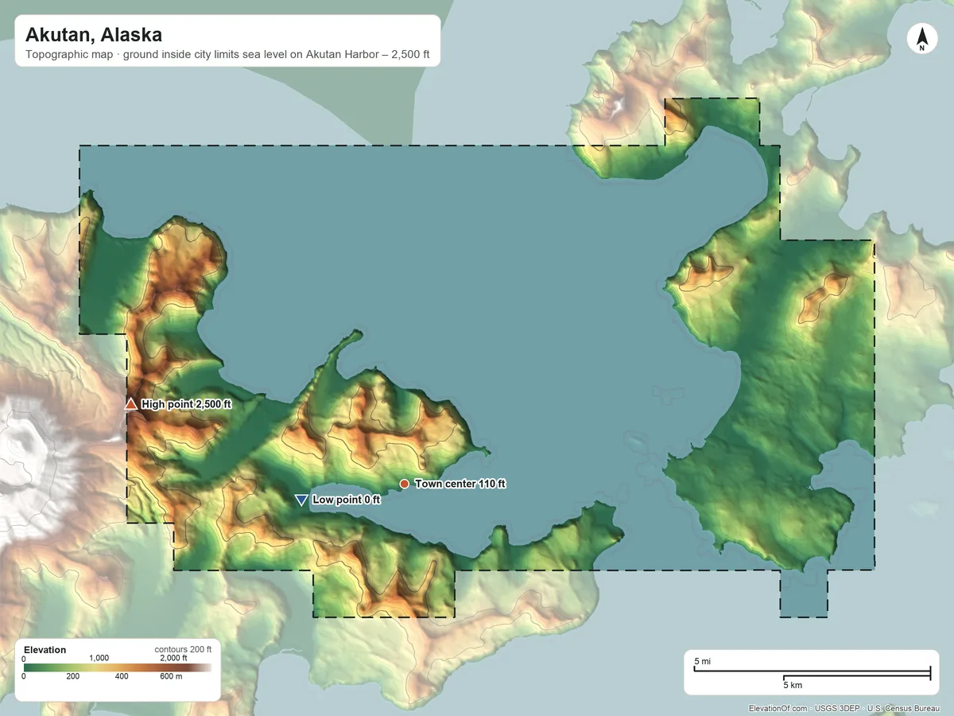Click the ElevationOf.com attribution text
This screenshot has height=716, width=954.
tap(778, 708)
